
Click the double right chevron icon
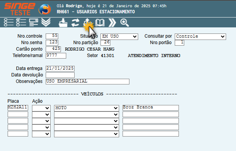112,23
